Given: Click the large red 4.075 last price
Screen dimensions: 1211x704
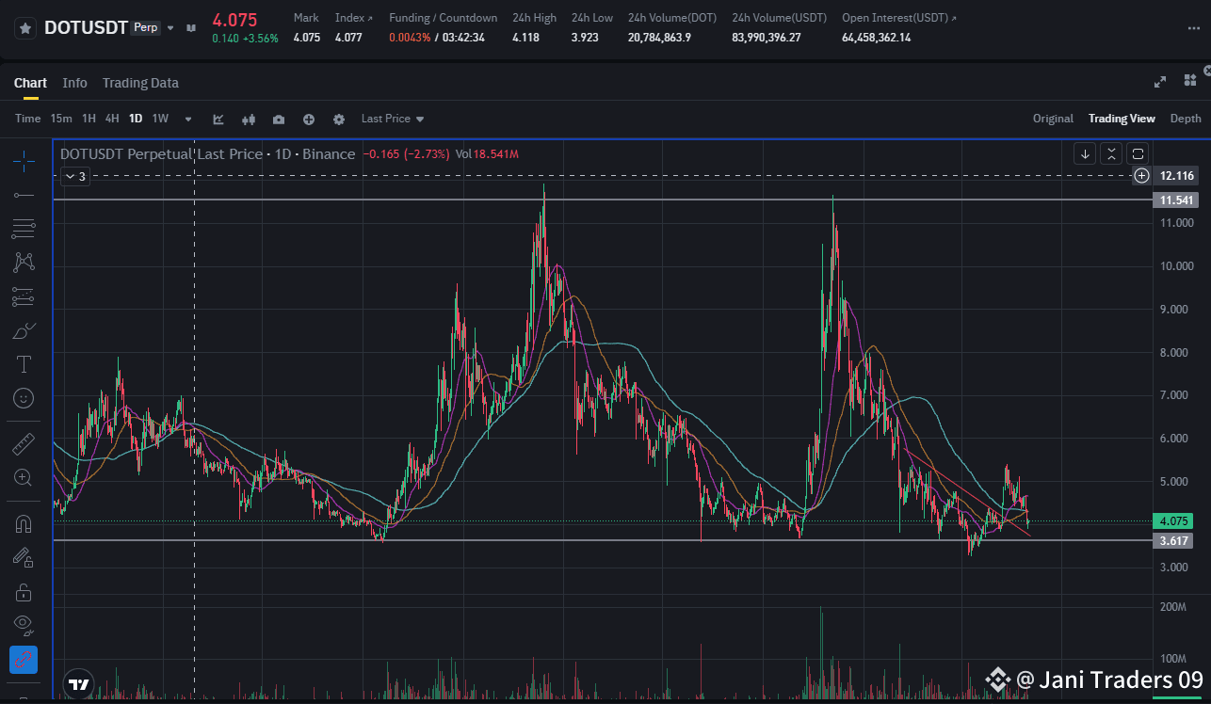Looking at the screenshot, I should pos(234,20).
